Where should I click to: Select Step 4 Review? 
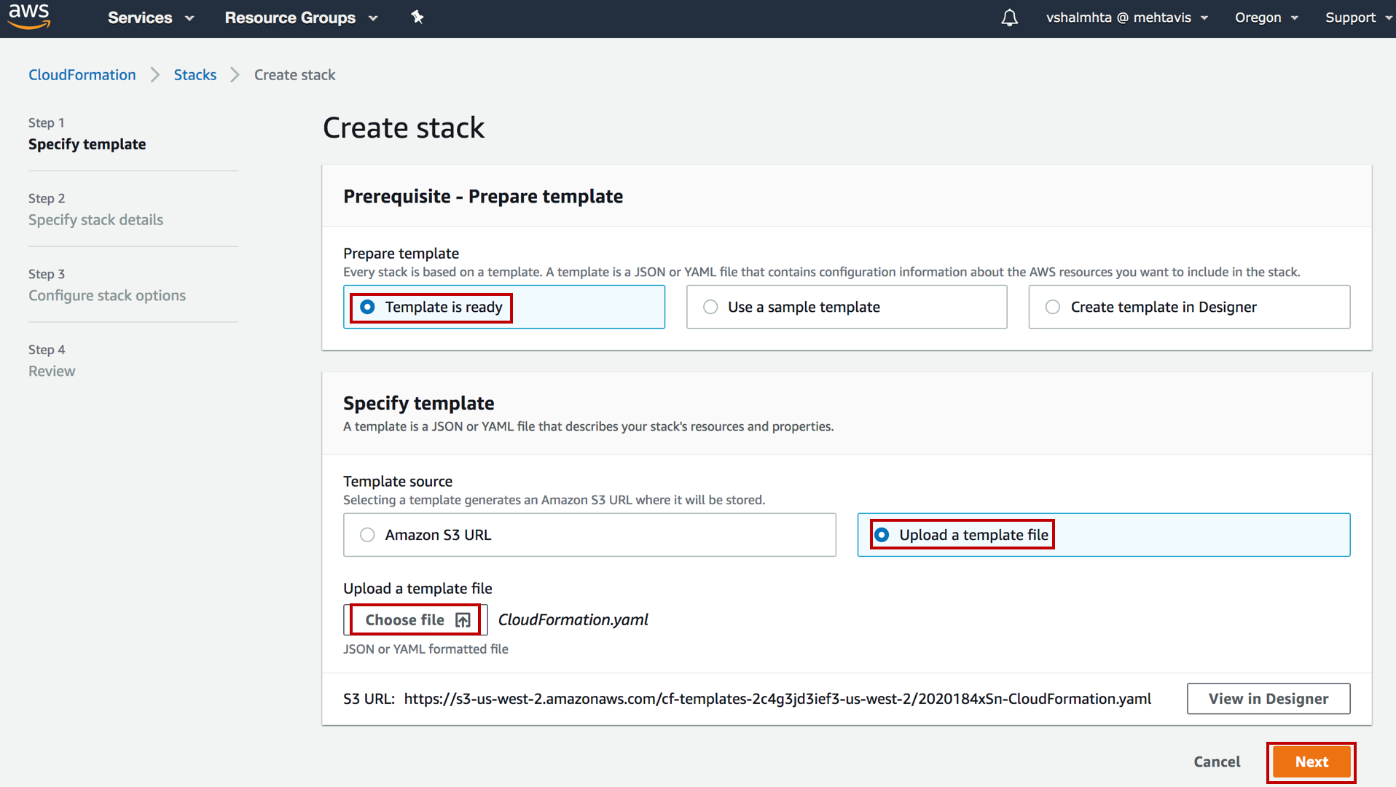pos(52,361)
